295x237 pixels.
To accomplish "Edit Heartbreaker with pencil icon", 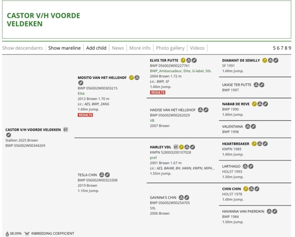I will [265, 144].
